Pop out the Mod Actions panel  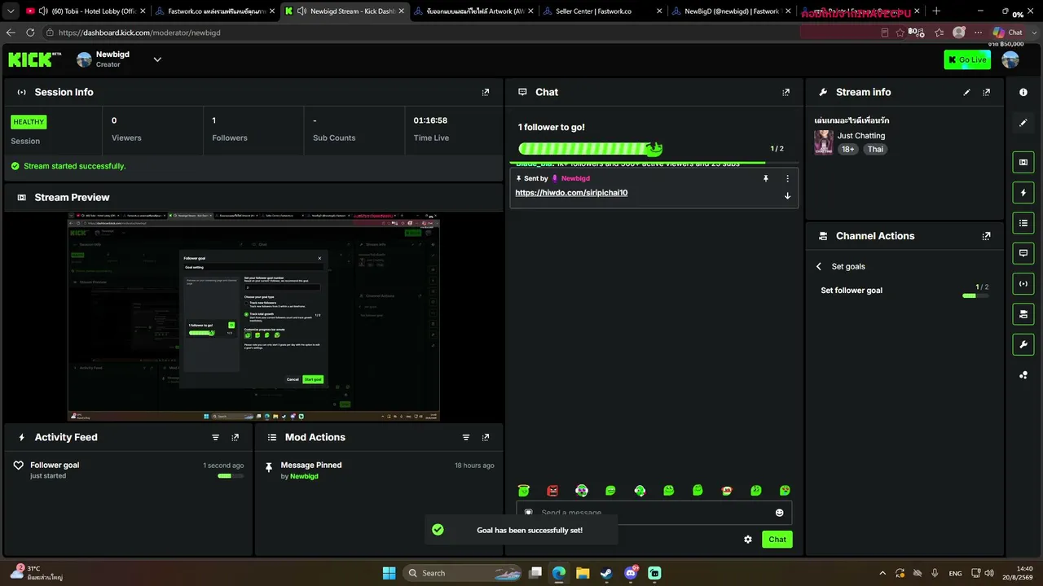[x=486, y=437]
